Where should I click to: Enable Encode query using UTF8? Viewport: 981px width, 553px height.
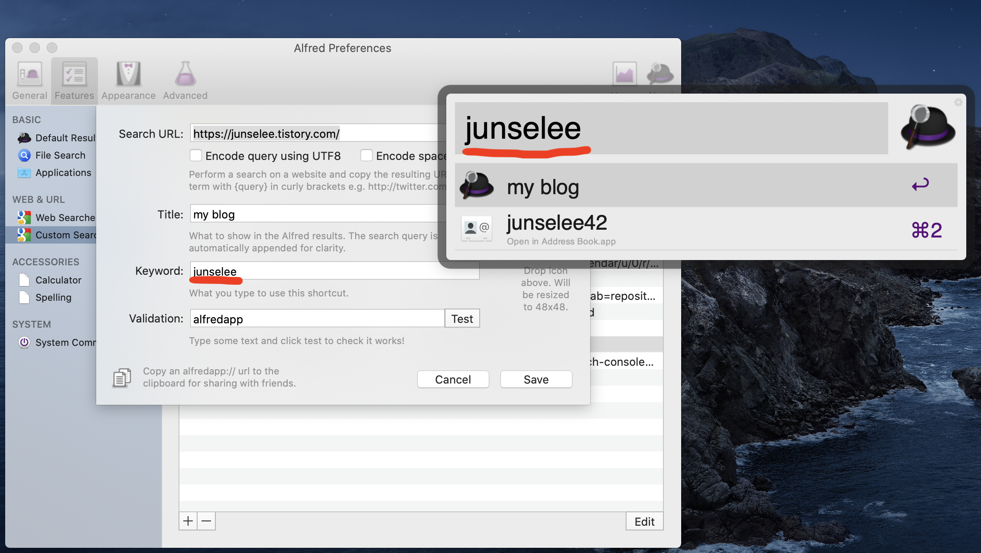196,155
